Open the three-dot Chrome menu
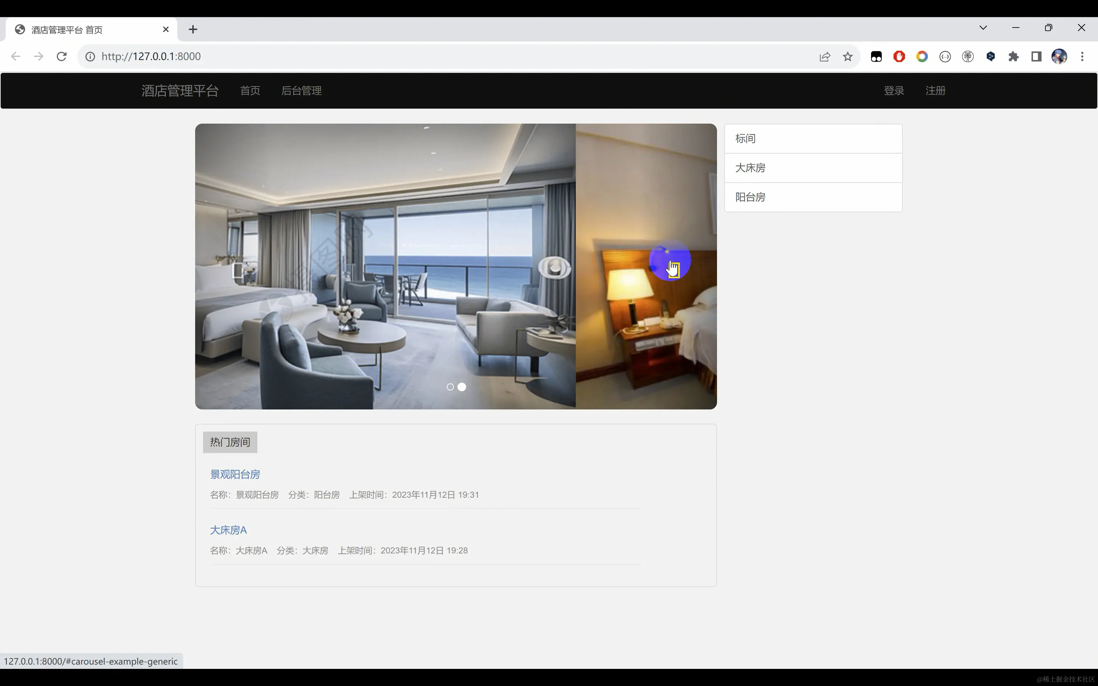The width and height of the screenshot is (1098, 686). pyautogui.click(x=1082, y=56)
